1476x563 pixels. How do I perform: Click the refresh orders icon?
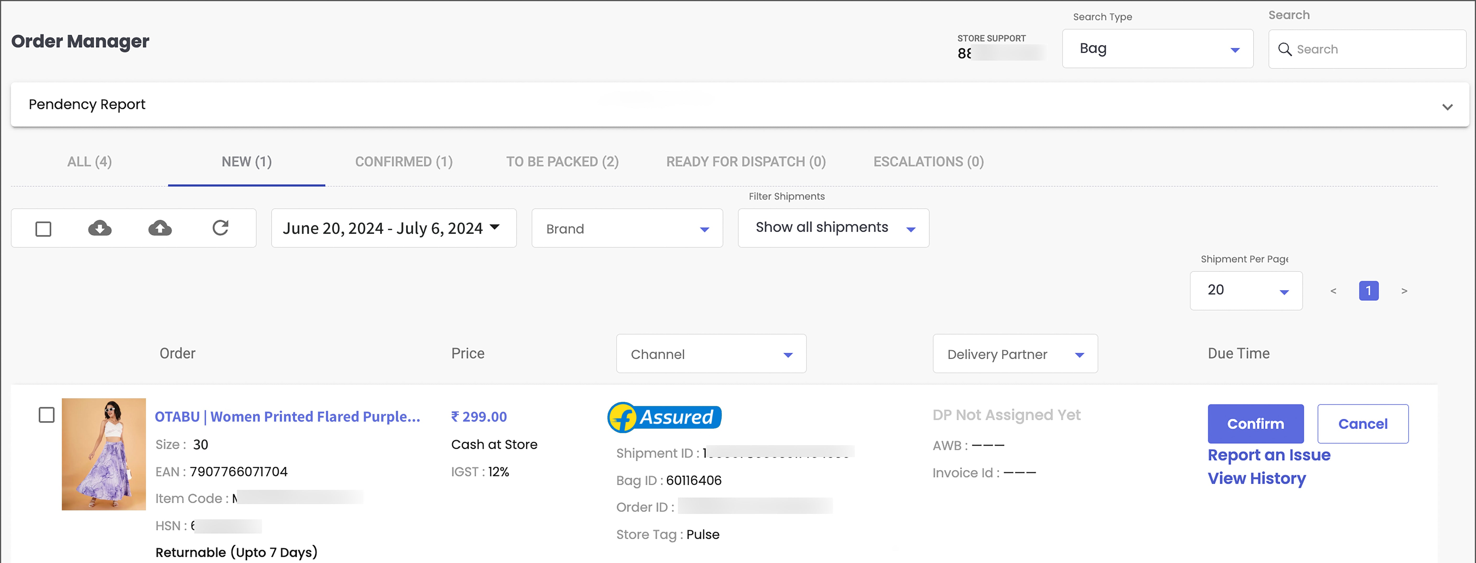coord(221,228)
